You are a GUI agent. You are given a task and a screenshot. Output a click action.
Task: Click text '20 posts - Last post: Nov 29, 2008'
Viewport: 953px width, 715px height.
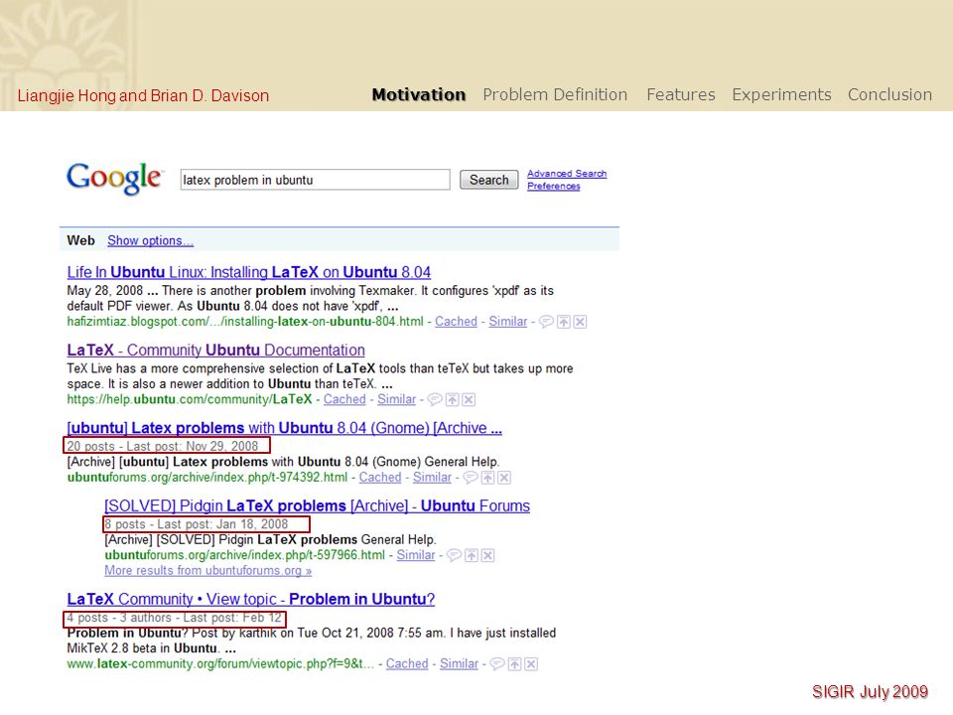(162, 446)
